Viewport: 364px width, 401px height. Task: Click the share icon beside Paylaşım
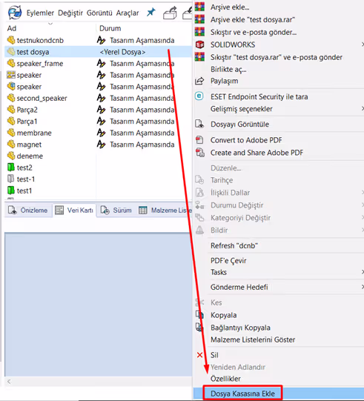click(x=199, y=81)
